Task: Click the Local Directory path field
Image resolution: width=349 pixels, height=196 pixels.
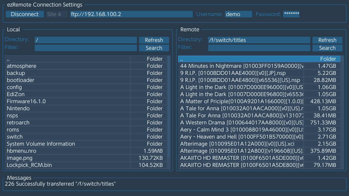Action: pos(86,40)
